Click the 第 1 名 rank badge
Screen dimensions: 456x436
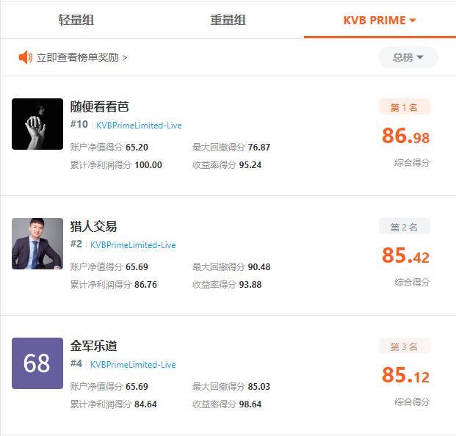point(404,107)
